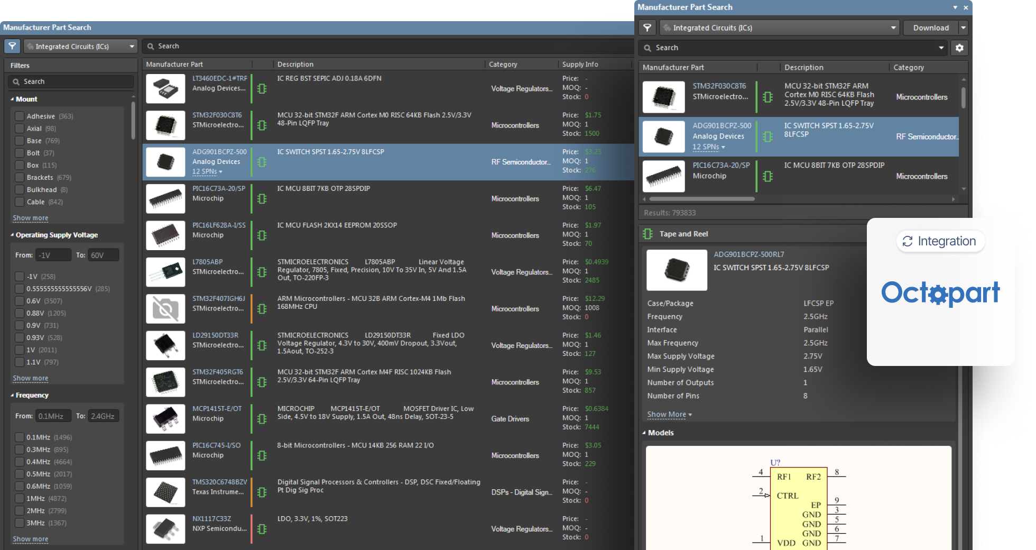Click component icon for PIC16C73A-20/SP in left list
The image size is (1036, 550).
tap(262, 199)
